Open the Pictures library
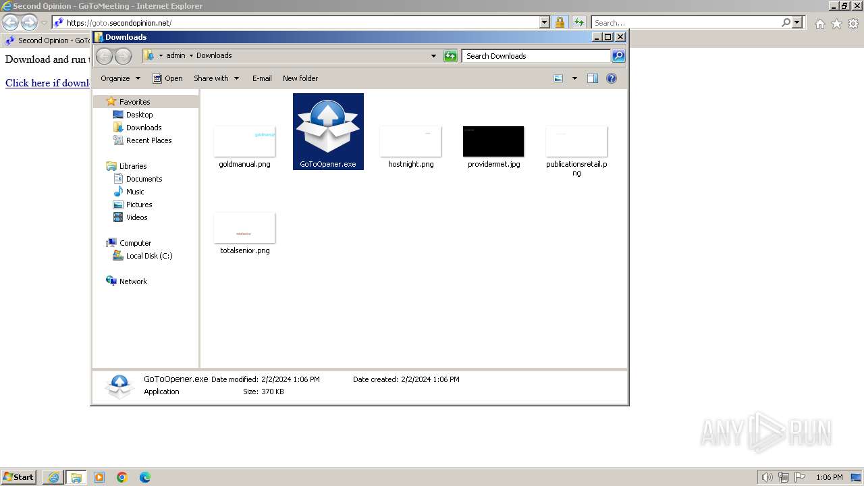The image size is (864, 486). pyautogui.click(x=139, y=205)
